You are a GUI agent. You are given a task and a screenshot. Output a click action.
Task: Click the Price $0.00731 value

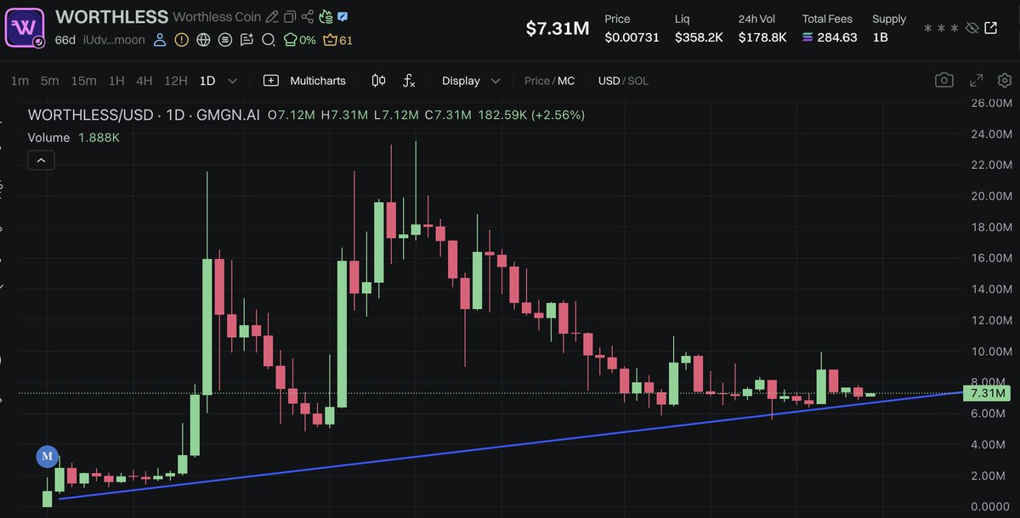pyautogui.click(x=632, y=37)
